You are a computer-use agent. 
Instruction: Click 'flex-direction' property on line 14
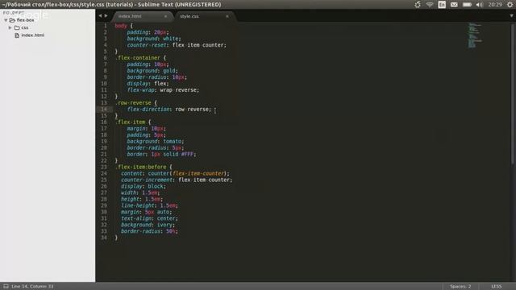pos(148,110)
